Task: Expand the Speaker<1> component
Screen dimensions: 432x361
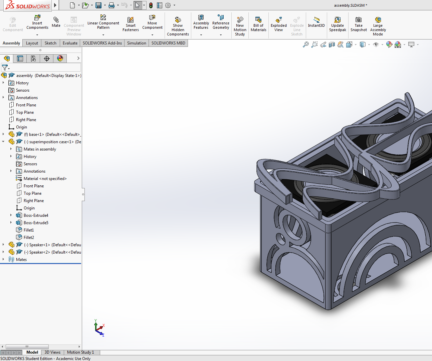Action: pyautogui.click(x=3, y=245)
